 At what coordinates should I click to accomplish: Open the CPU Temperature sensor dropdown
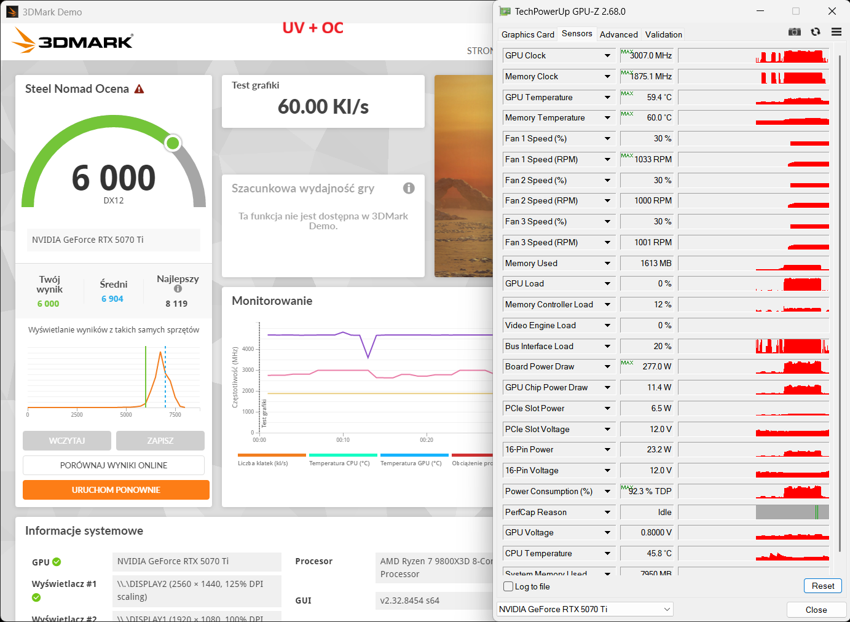607,553
